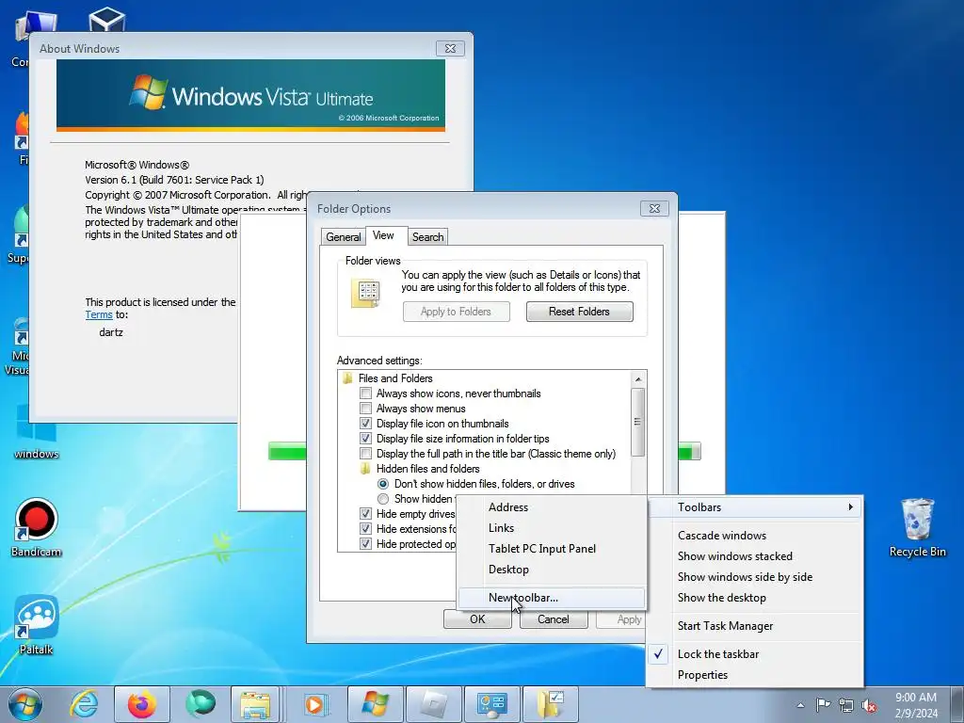Select Show the desktop menu item
The width and height of the screenshot is (964, 723).
tap(756, 598)
